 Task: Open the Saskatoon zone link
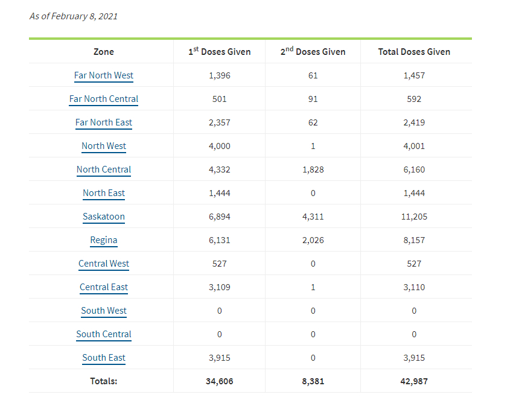pyautogui.click(x=104, y=217)
